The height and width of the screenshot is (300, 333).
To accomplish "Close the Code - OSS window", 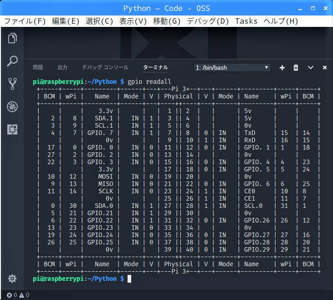I will 326,8.
